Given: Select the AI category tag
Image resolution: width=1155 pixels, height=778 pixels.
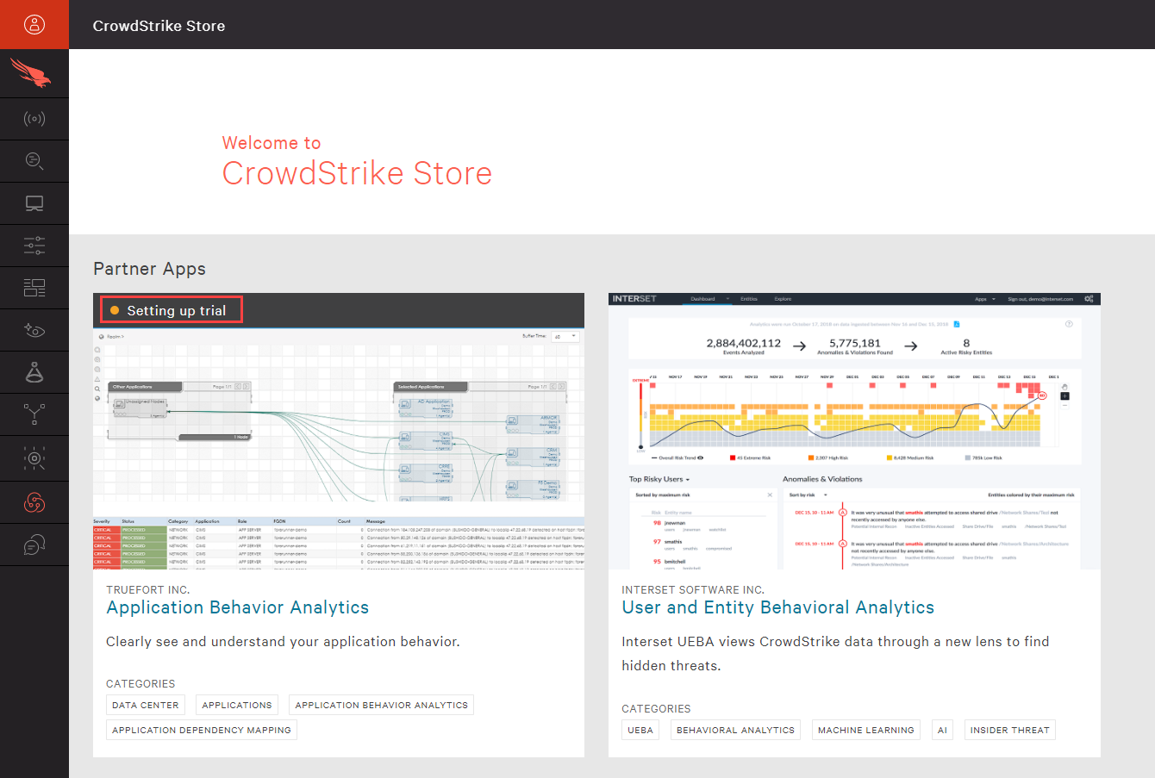Looking at the screenshot, I should pyautogui.click(x=942, y=730).
